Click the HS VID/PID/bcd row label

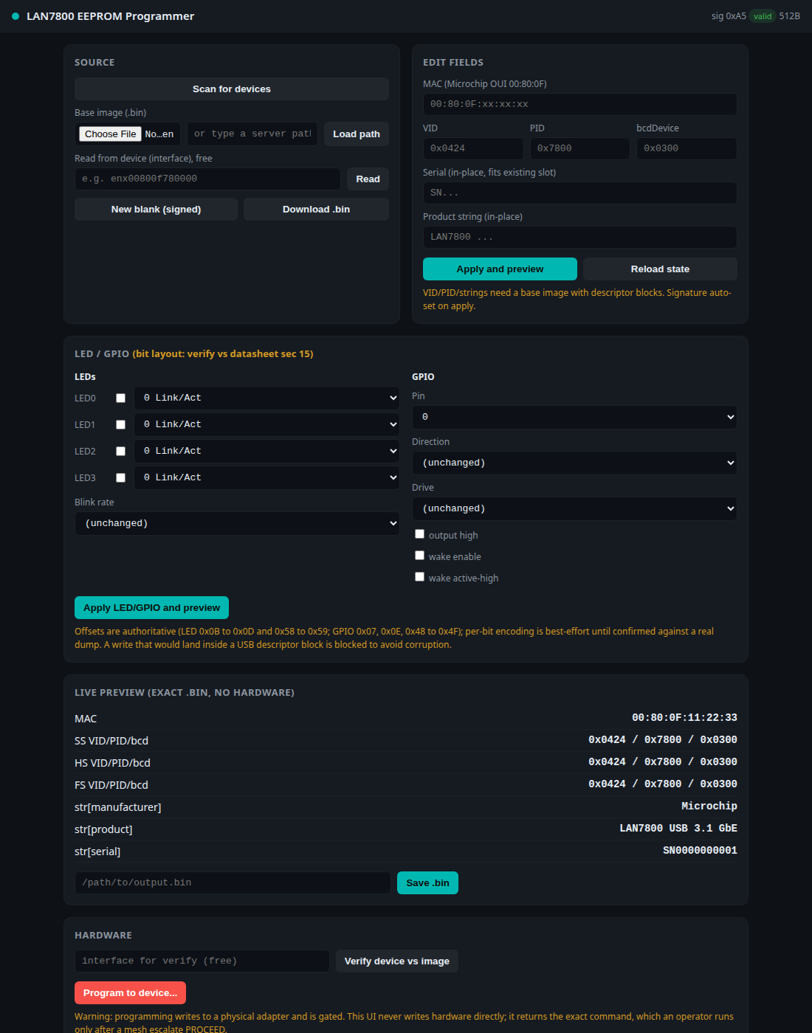coord(112,763)
